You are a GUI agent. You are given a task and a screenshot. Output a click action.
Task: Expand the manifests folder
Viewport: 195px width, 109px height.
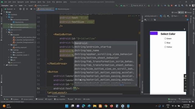point(7,15)
